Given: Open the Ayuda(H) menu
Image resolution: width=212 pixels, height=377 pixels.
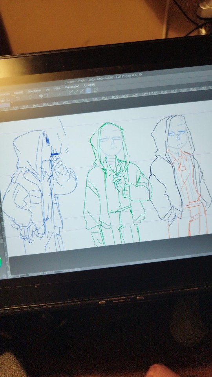Looking at the screenshot, I should click(89, 85).
